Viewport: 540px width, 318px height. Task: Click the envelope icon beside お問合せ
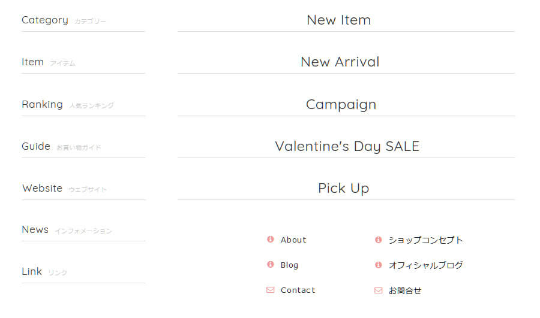tap(378, 290)
